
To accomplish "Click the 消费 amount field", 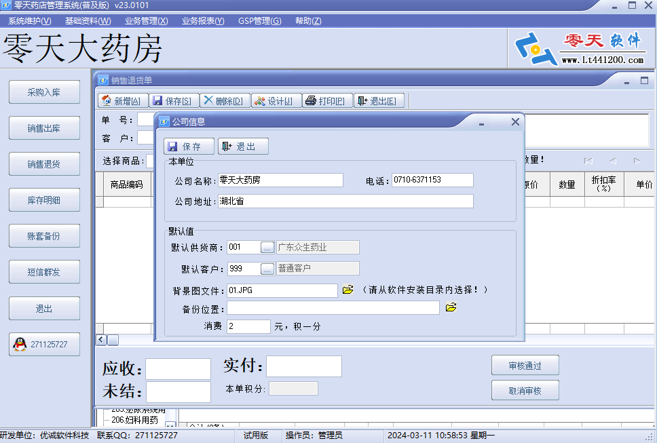I will click(x=248, y=326).
